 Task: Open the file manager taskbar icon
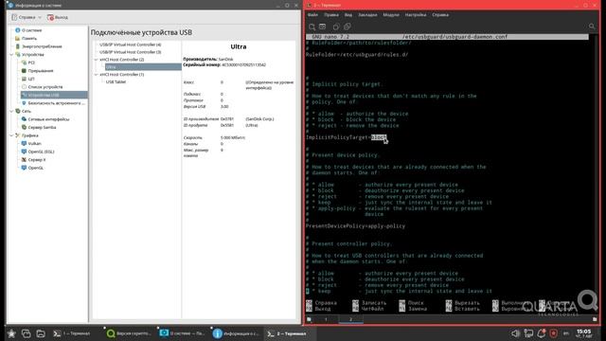click(41, 333)
